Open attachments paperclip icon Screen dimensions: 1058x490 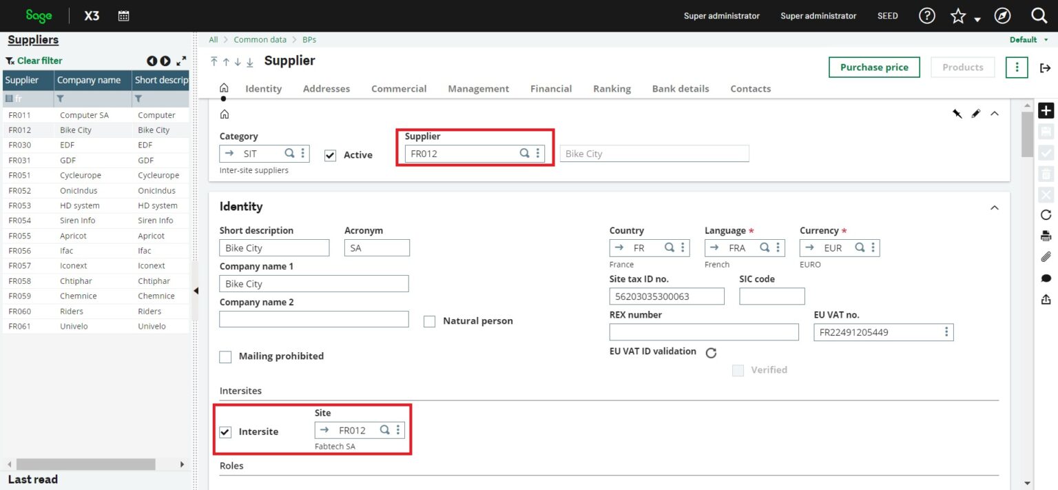[1046, 257]
